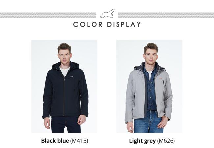Click the M626 model code

pyautogui.click(x=166, y=141)
